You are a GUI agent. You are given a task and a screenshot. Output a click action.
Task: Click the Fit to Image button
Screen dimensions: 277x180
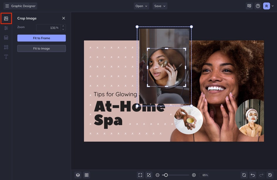[41, 48]
